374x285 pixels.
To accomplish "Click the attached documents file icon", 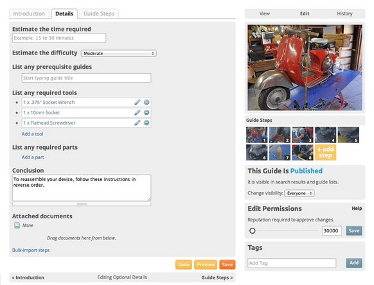I will [x=17, y=225].
